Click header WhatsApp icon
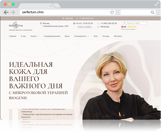This screenshot has width=161, height=132. tap(98, 27)
